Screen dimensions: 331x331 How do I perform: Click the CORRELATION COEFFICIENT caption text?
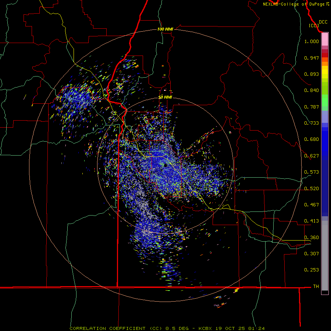(107, 328)
